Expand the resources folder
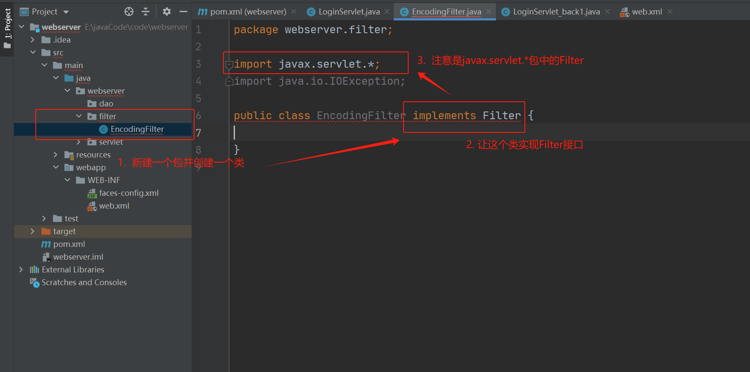The height and width of the screenshot is (372, 750). [56, 155]
